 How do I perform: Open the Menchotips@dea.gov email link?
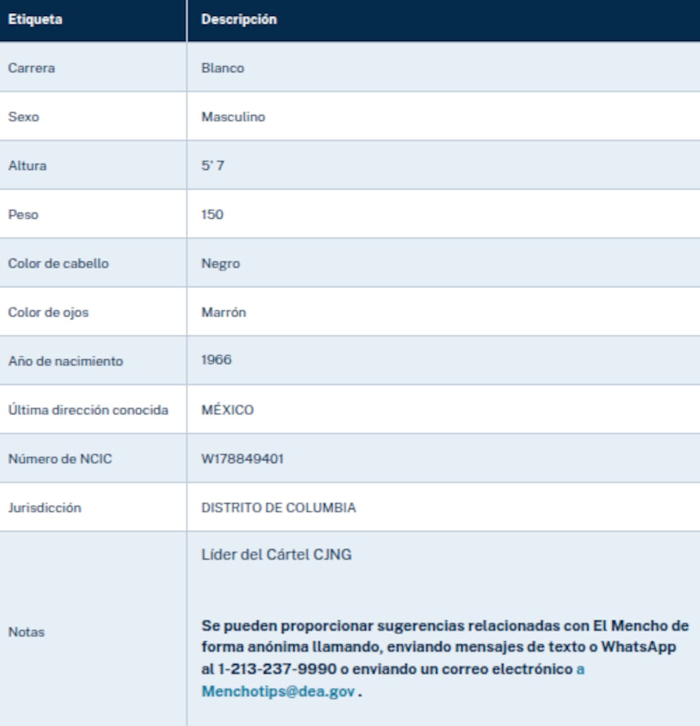[x=278, y=693]
